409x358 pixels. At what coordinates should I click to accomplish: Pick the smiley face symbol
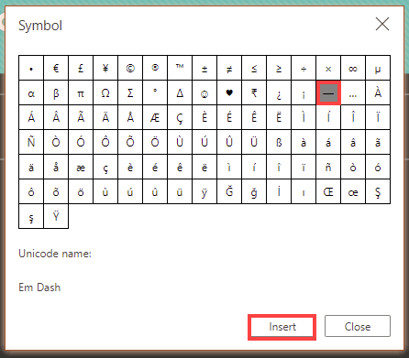coord(204,92)
